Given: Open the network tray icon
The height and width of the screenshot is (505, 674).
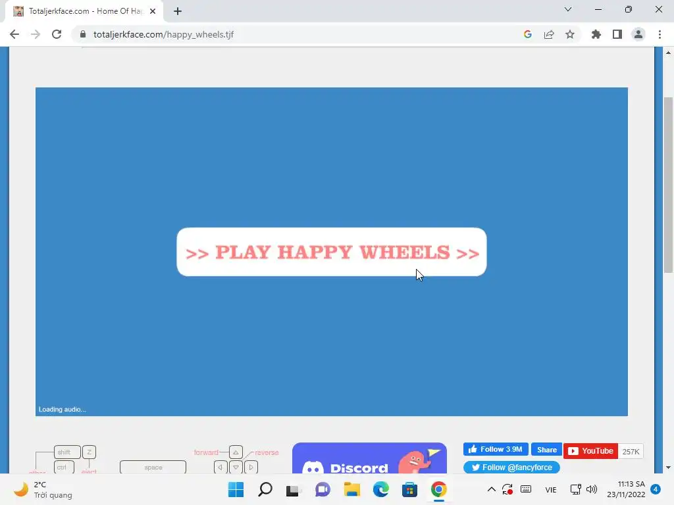Looking at the screenshot, I should (x=575, y=489).
